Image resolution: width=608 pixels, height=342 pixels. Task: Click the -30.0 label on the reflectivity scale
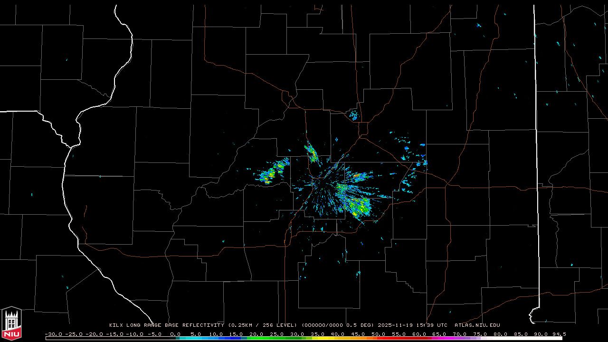(53, 334)
